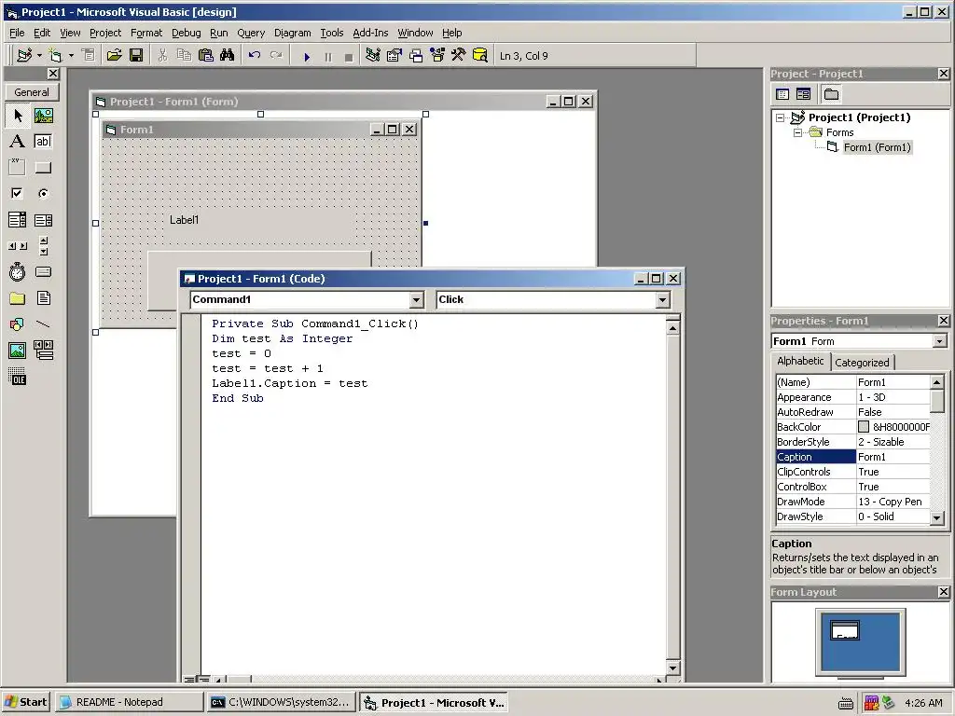Select the Frame control tool
The width and height of the screenshot is (955, 716).
pos(17,168)
